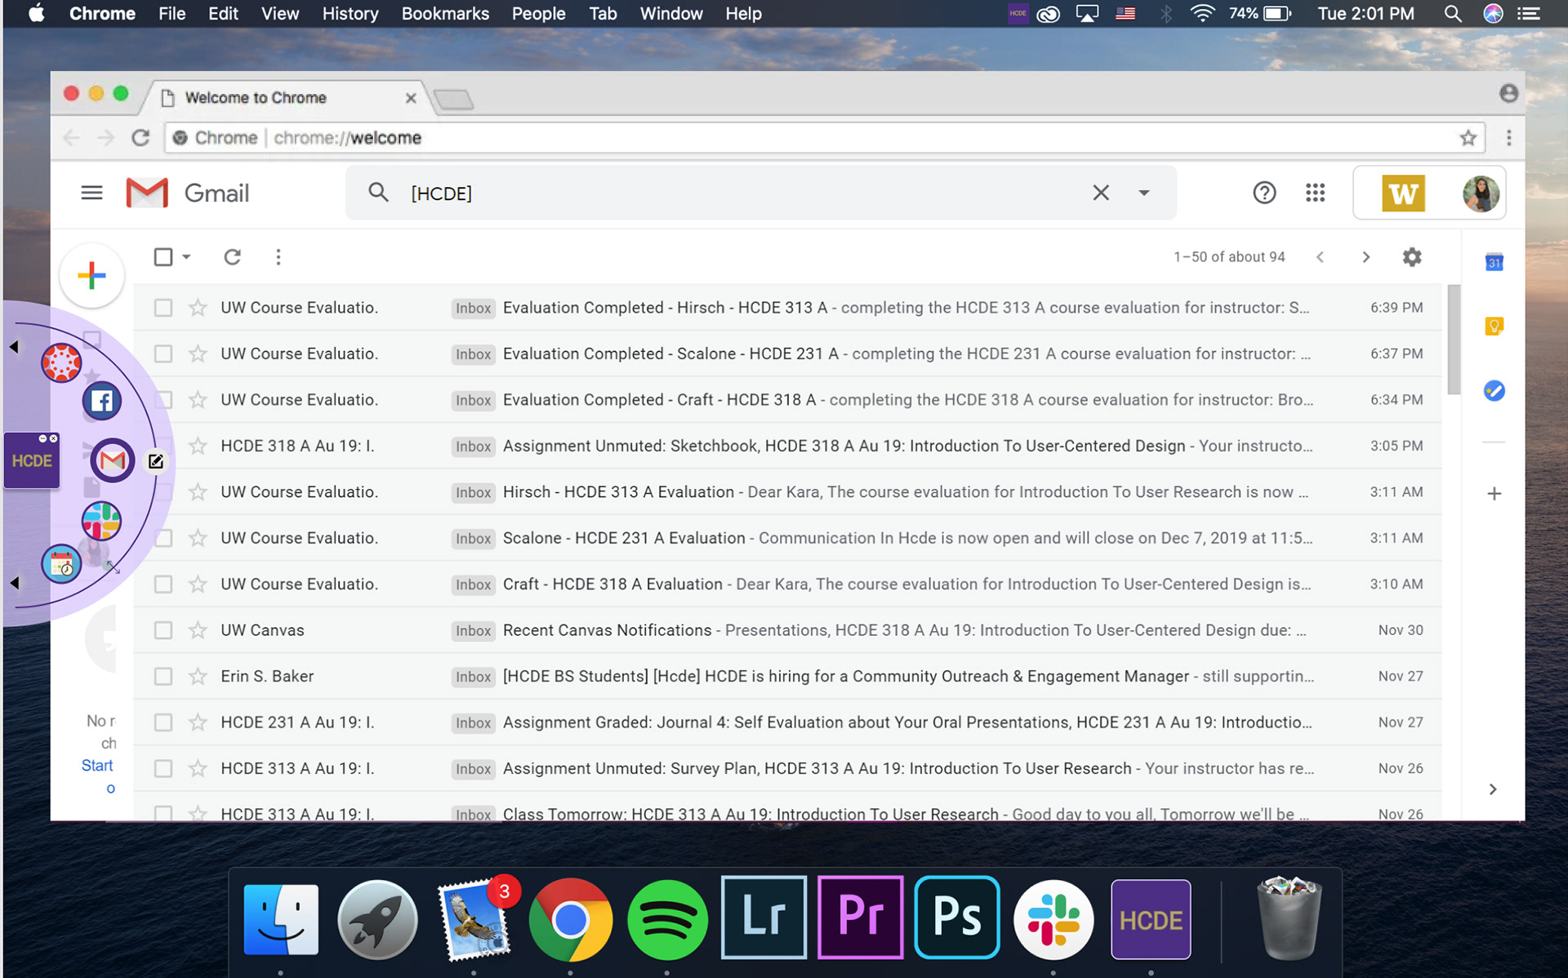Open Chrome's three-dot customize menu
Screen dimensions: 1568x978
pos(1508,138)
